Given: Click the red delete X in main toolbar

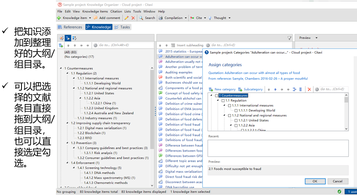Looking at the screenshot, I should [x=133, y=18].
